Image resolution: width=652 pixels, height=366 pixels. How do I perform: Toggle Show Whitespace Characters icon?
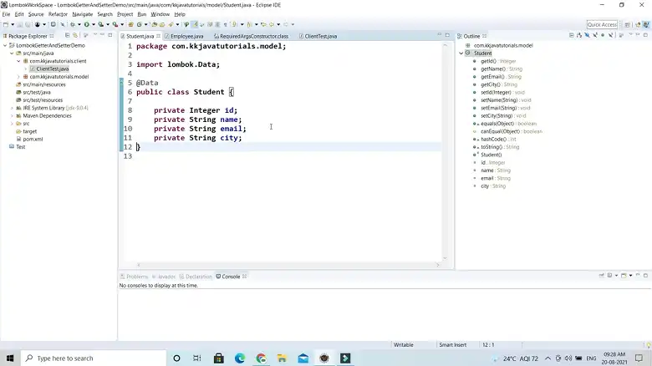pos(226,24)
